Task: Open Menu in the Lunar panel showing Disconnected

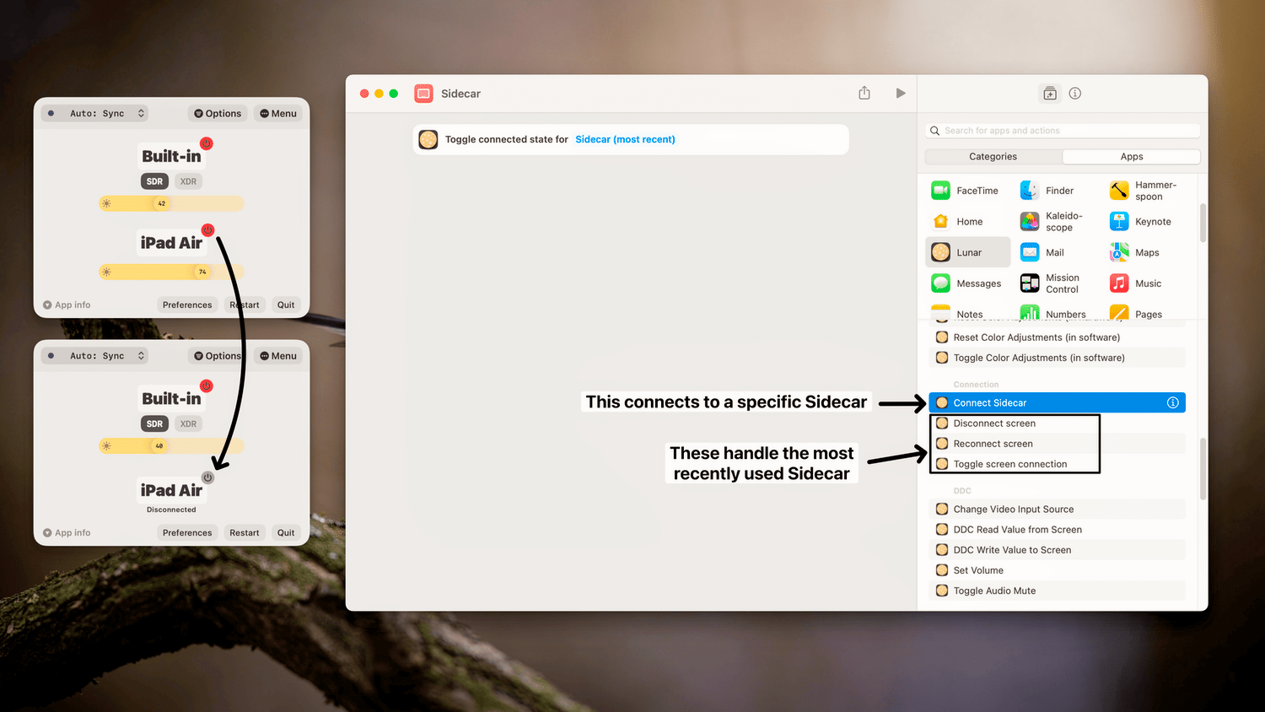Action: 278,356
